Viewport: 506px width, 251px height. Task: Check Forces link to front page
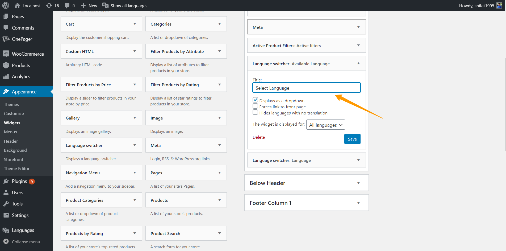(x=255, y=106)
